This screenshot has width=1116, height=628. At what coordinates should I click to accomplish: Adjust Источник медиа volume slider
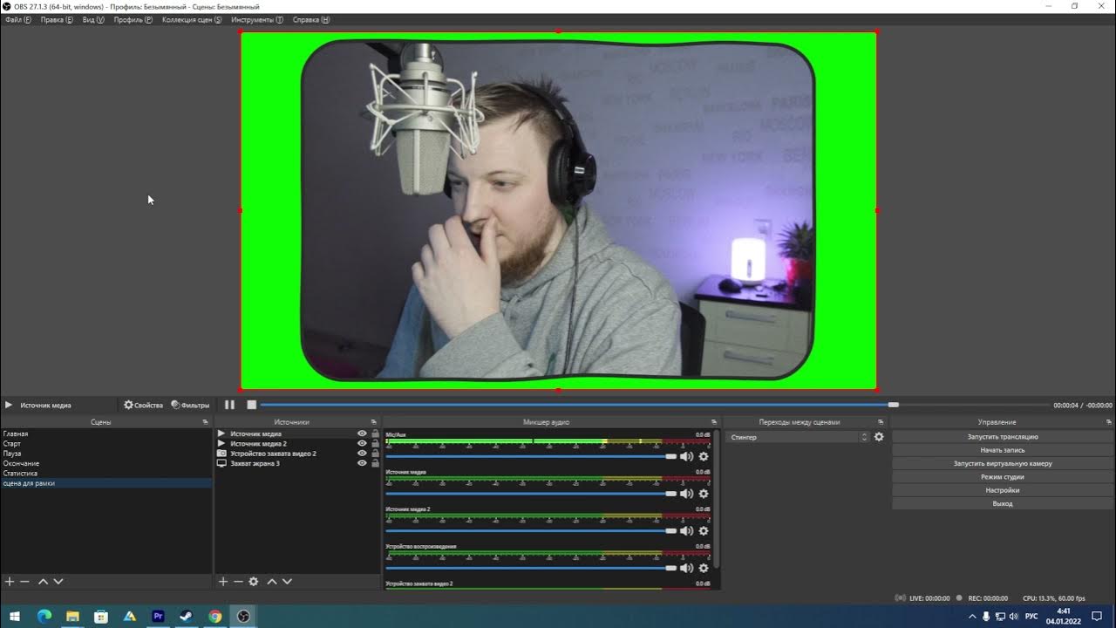click(x=531, y=494)
